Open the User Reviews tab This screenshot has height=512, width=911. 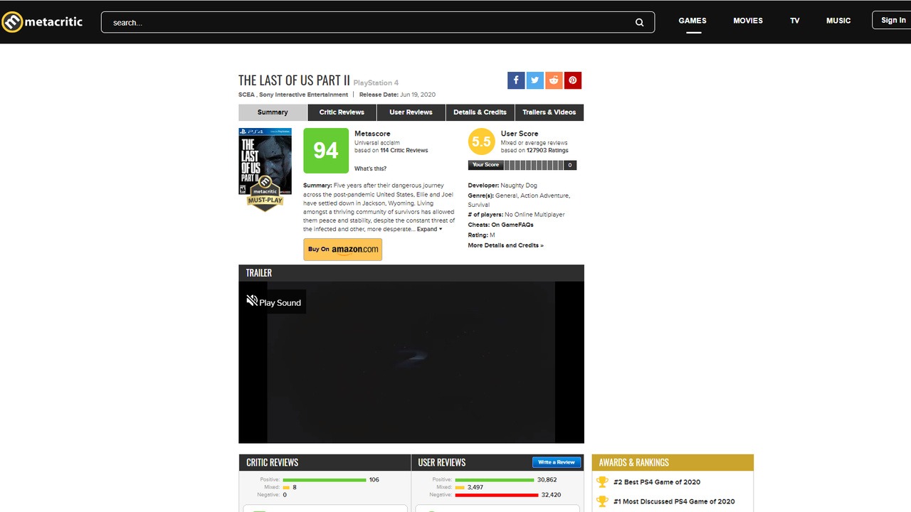point(411,112)
